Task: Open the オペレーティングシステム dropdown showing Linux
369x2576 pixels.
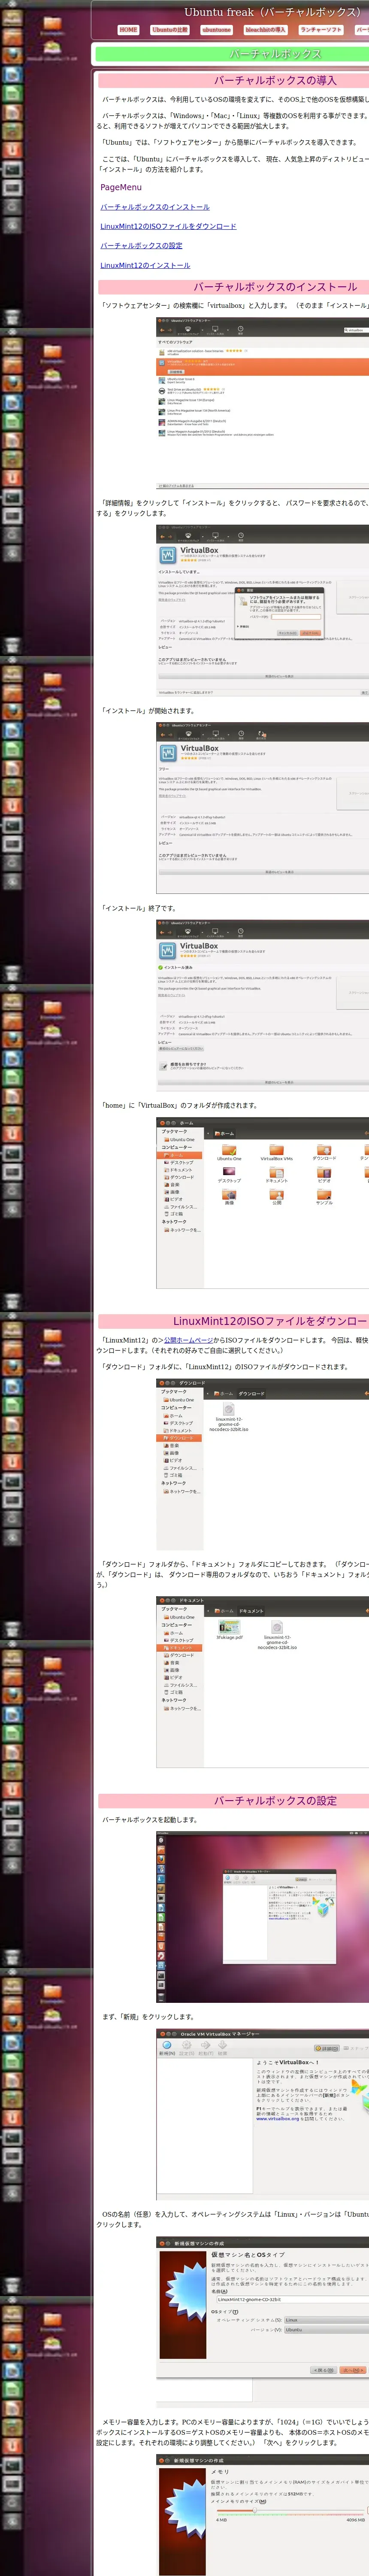Action: 326,2320
